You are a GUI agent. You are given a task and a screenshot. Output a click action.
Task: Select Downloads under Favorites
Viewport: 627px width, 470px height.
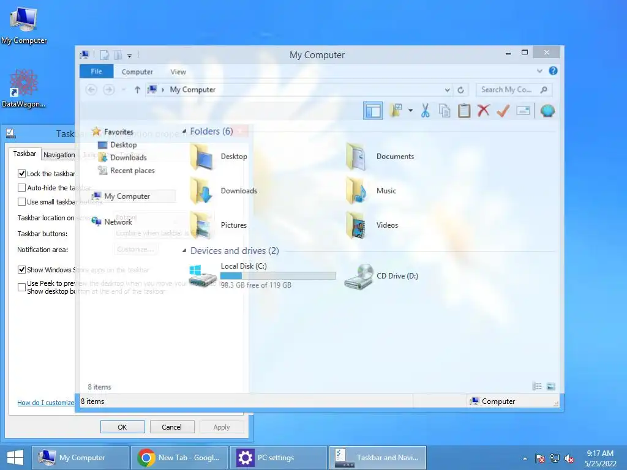(x=122, y=157)
